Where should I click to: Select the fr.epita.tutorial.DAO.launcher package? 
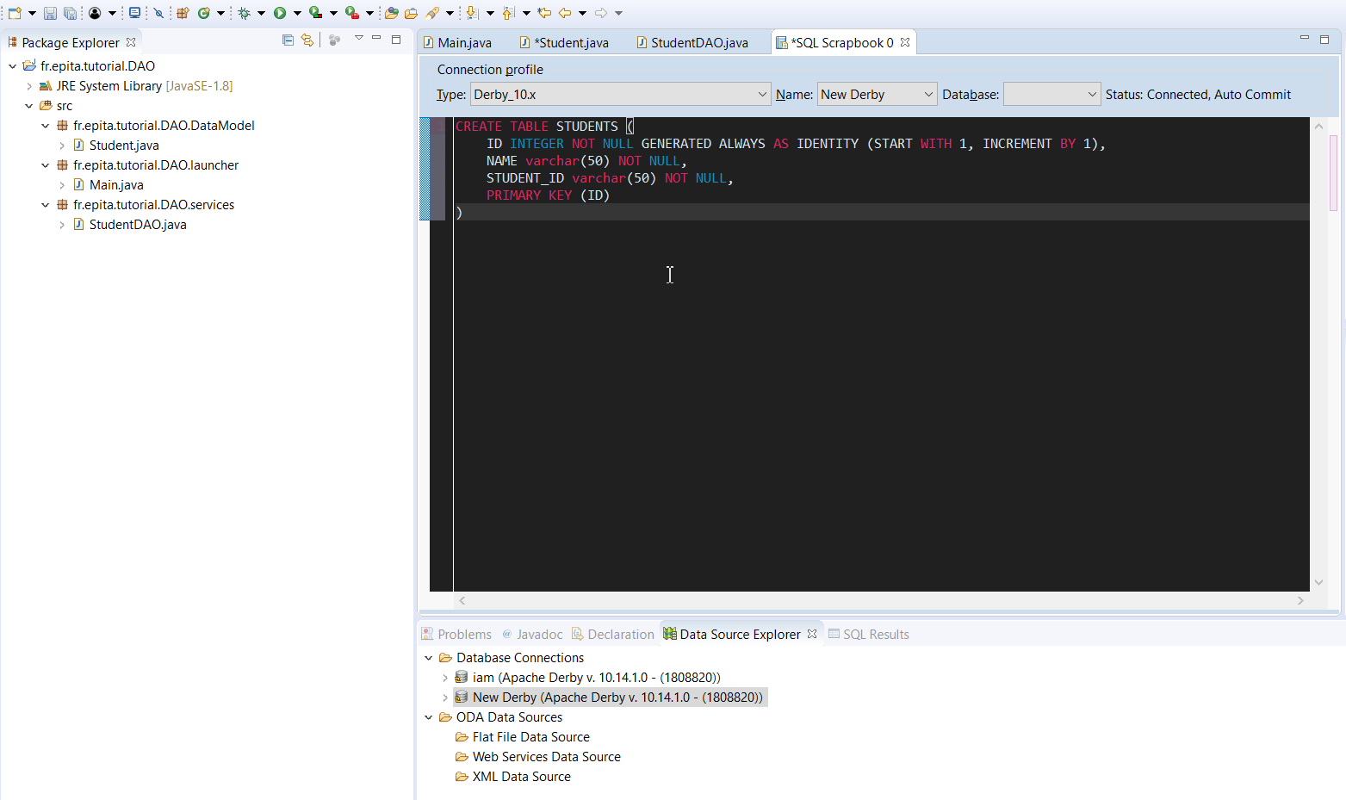[156, 165]
